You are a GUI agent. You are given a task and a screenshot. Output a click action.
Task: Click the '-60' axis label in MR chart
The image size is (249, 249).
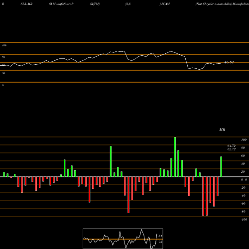tap(243, 204)
